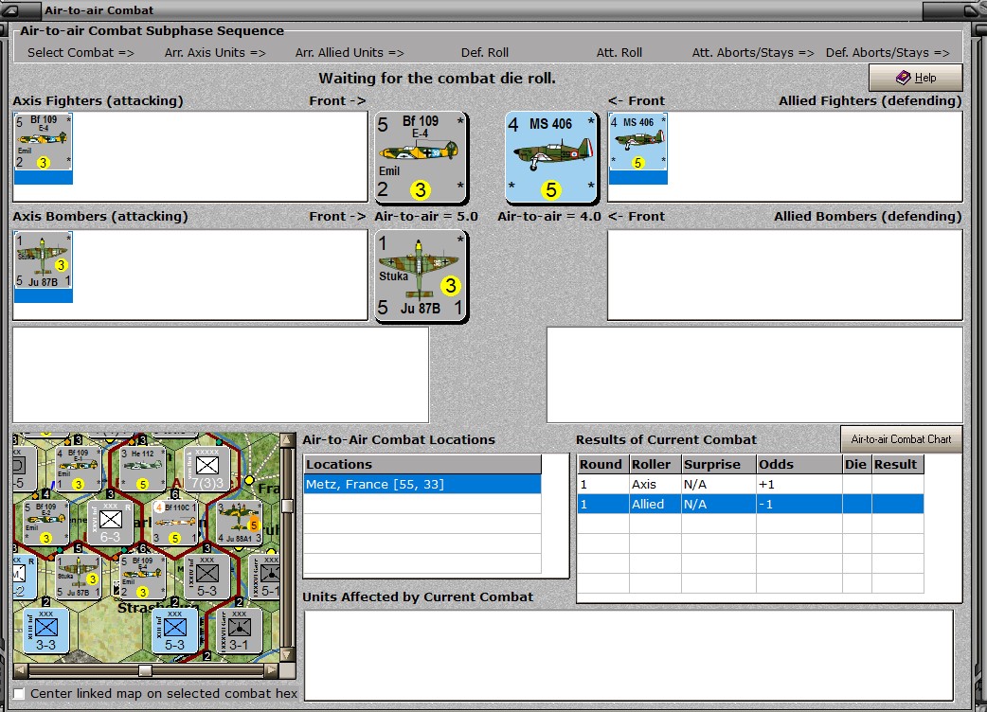Click the Ju 88A1 bomber counter on the map

[240, 522]
